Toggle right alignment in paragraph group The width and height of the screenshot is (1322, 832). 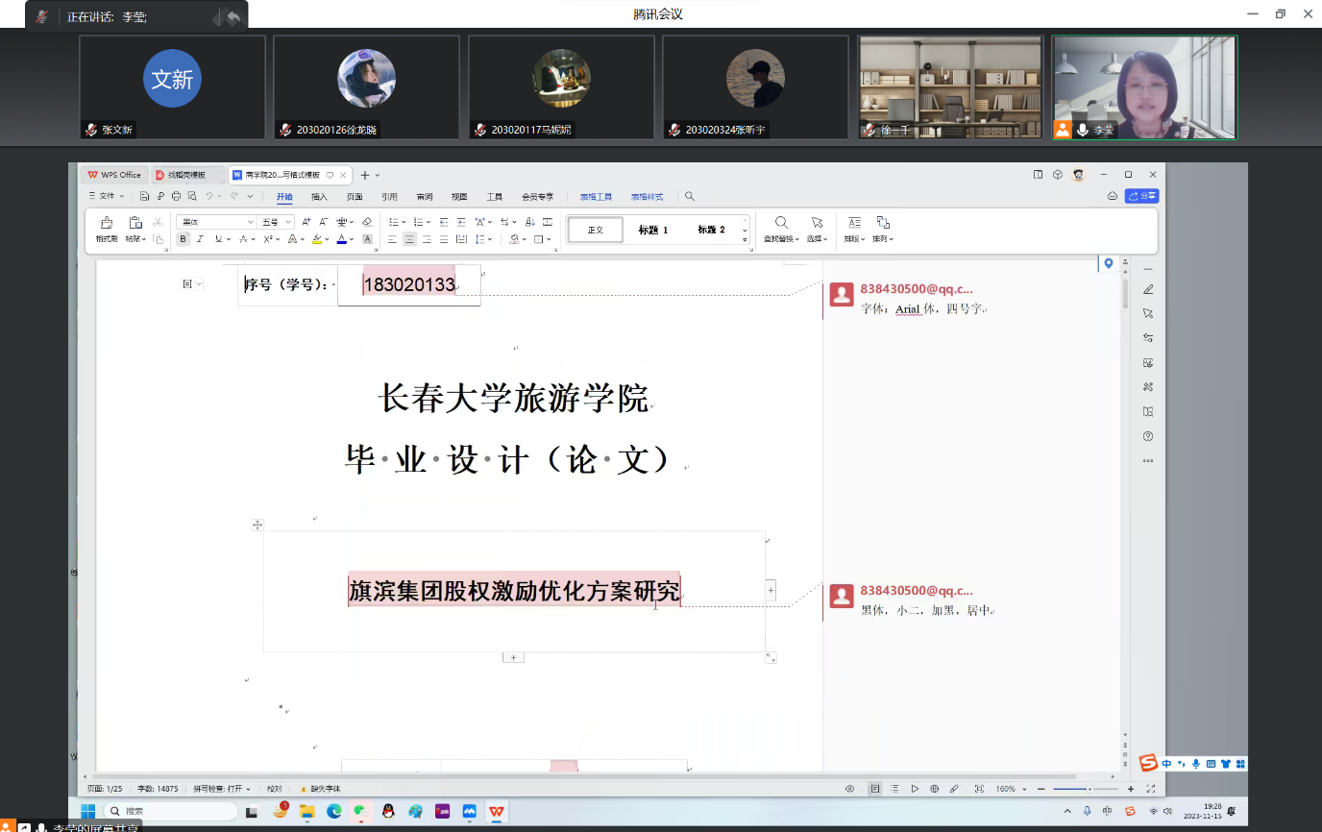(427, 238)
